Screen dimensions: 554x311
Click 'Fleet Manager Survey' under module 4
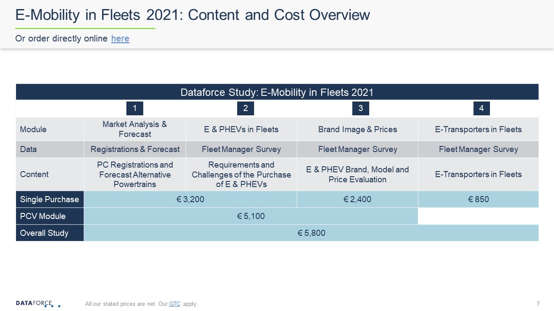478,149
